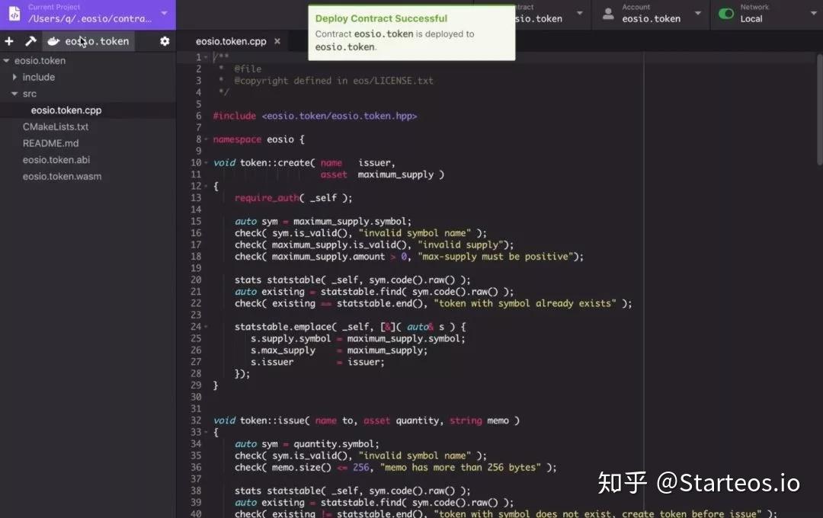Open the Network Local dropdown

[x=814, y=13]
